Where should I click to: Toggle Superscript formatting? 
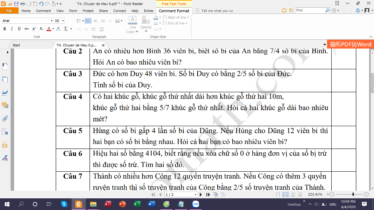click(x=34, y=29)
